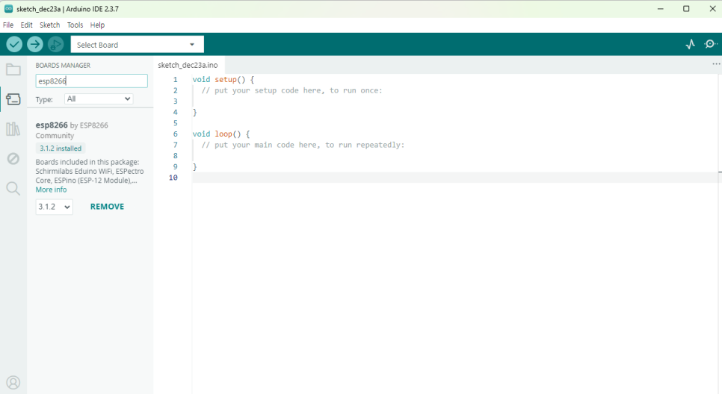Click the esp8266 package title
The image size is (722, 394).
point(52,125)
